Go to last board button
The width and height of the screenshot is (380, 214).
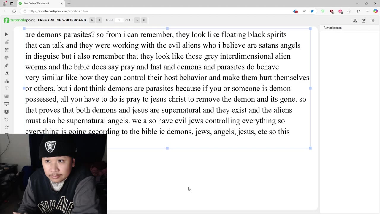(144, 20)
